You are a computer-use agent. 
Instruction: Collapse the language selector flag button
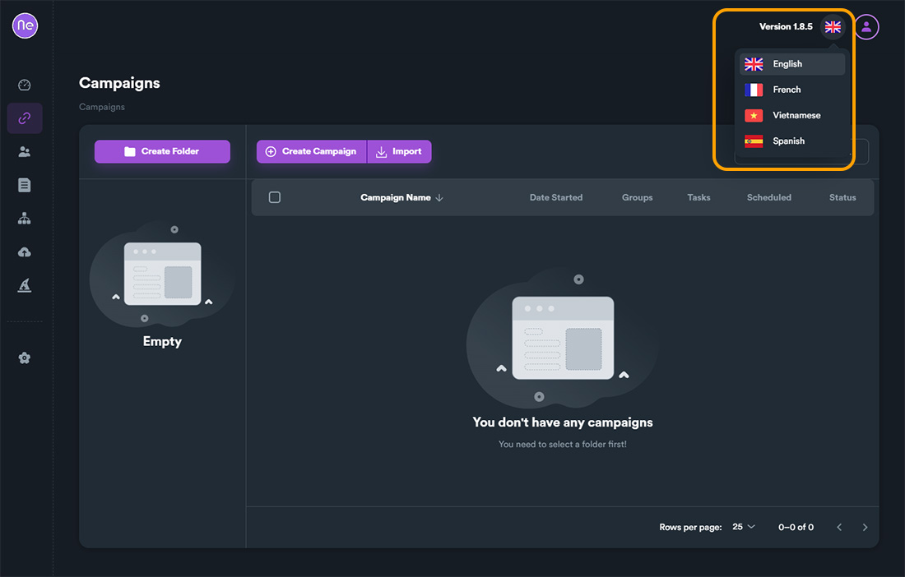click(833, 26)
